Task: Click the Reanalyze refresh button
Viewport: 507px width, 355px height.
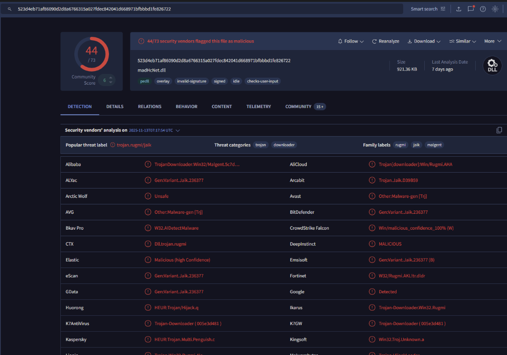Action: [385, 41]
